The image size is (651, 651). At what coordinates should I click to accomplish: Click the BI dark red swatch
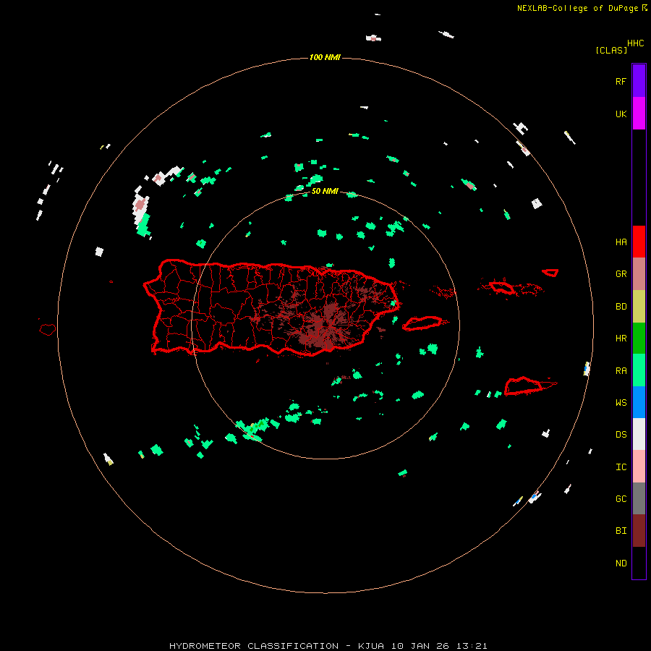(639, 531)
